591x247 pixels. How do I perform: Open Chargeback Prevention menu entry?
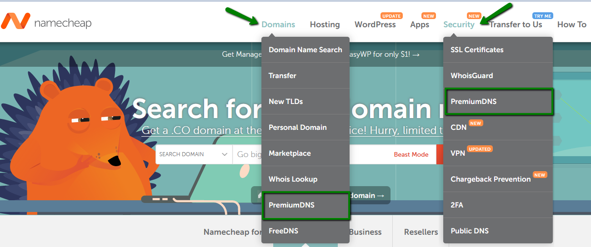pyautogui.click(x=498, y=179)
